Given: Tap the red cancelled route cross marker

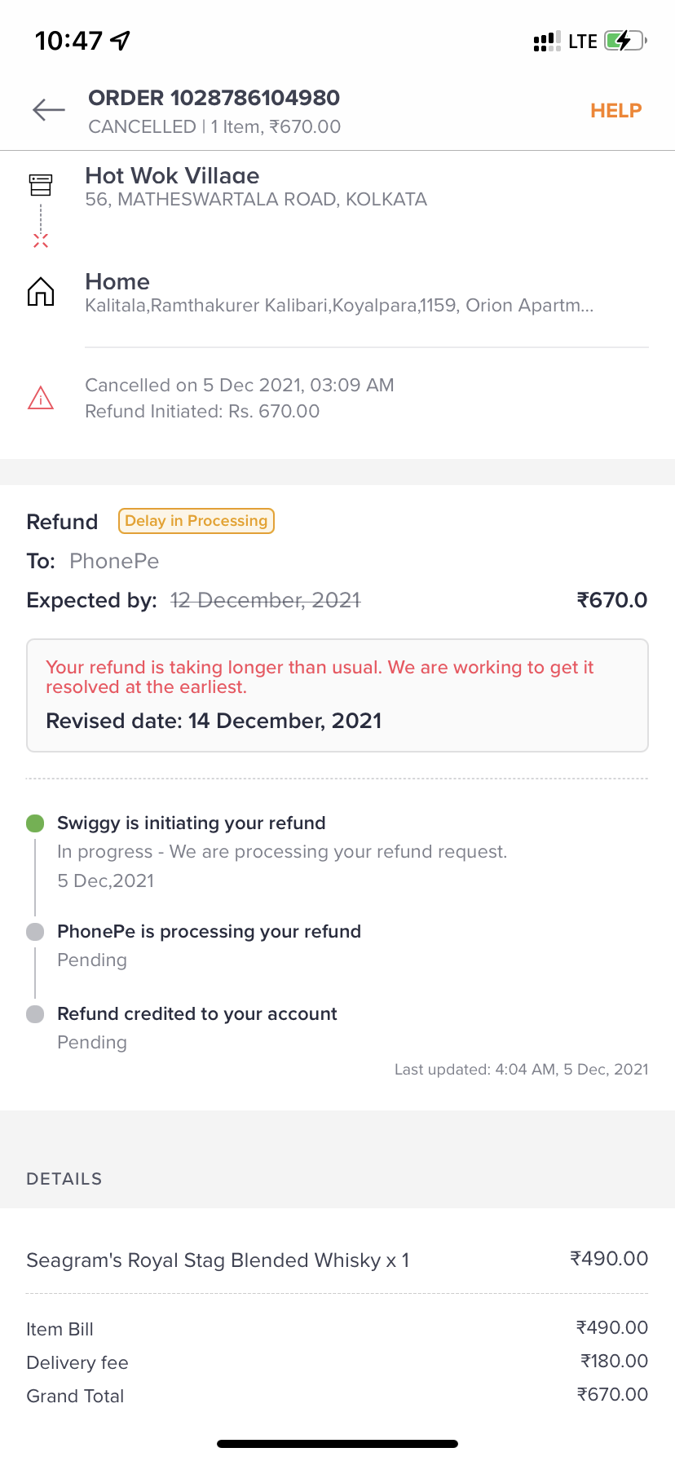Looking at the screenshot, I should pos(41,240).
